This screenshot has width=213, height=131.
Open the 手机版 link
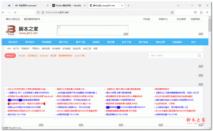click(146, 19)
